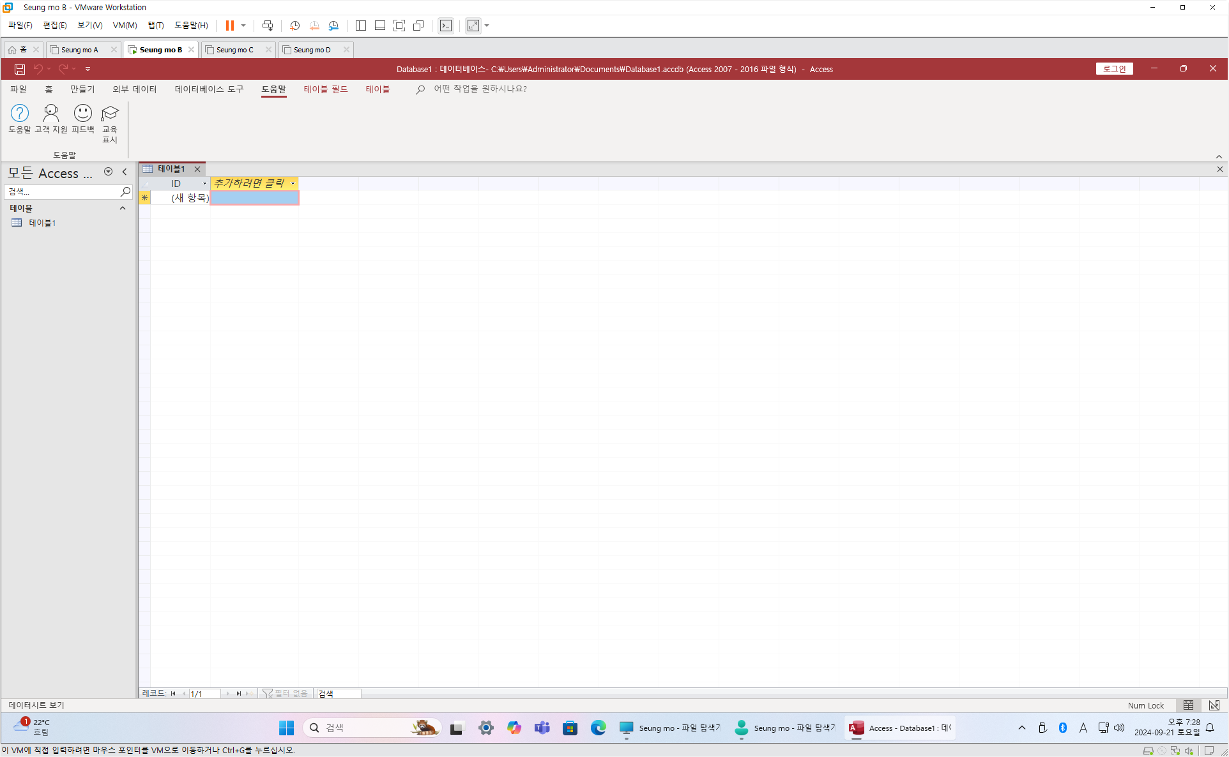Go to the first record navigation button

coord(173,693)
